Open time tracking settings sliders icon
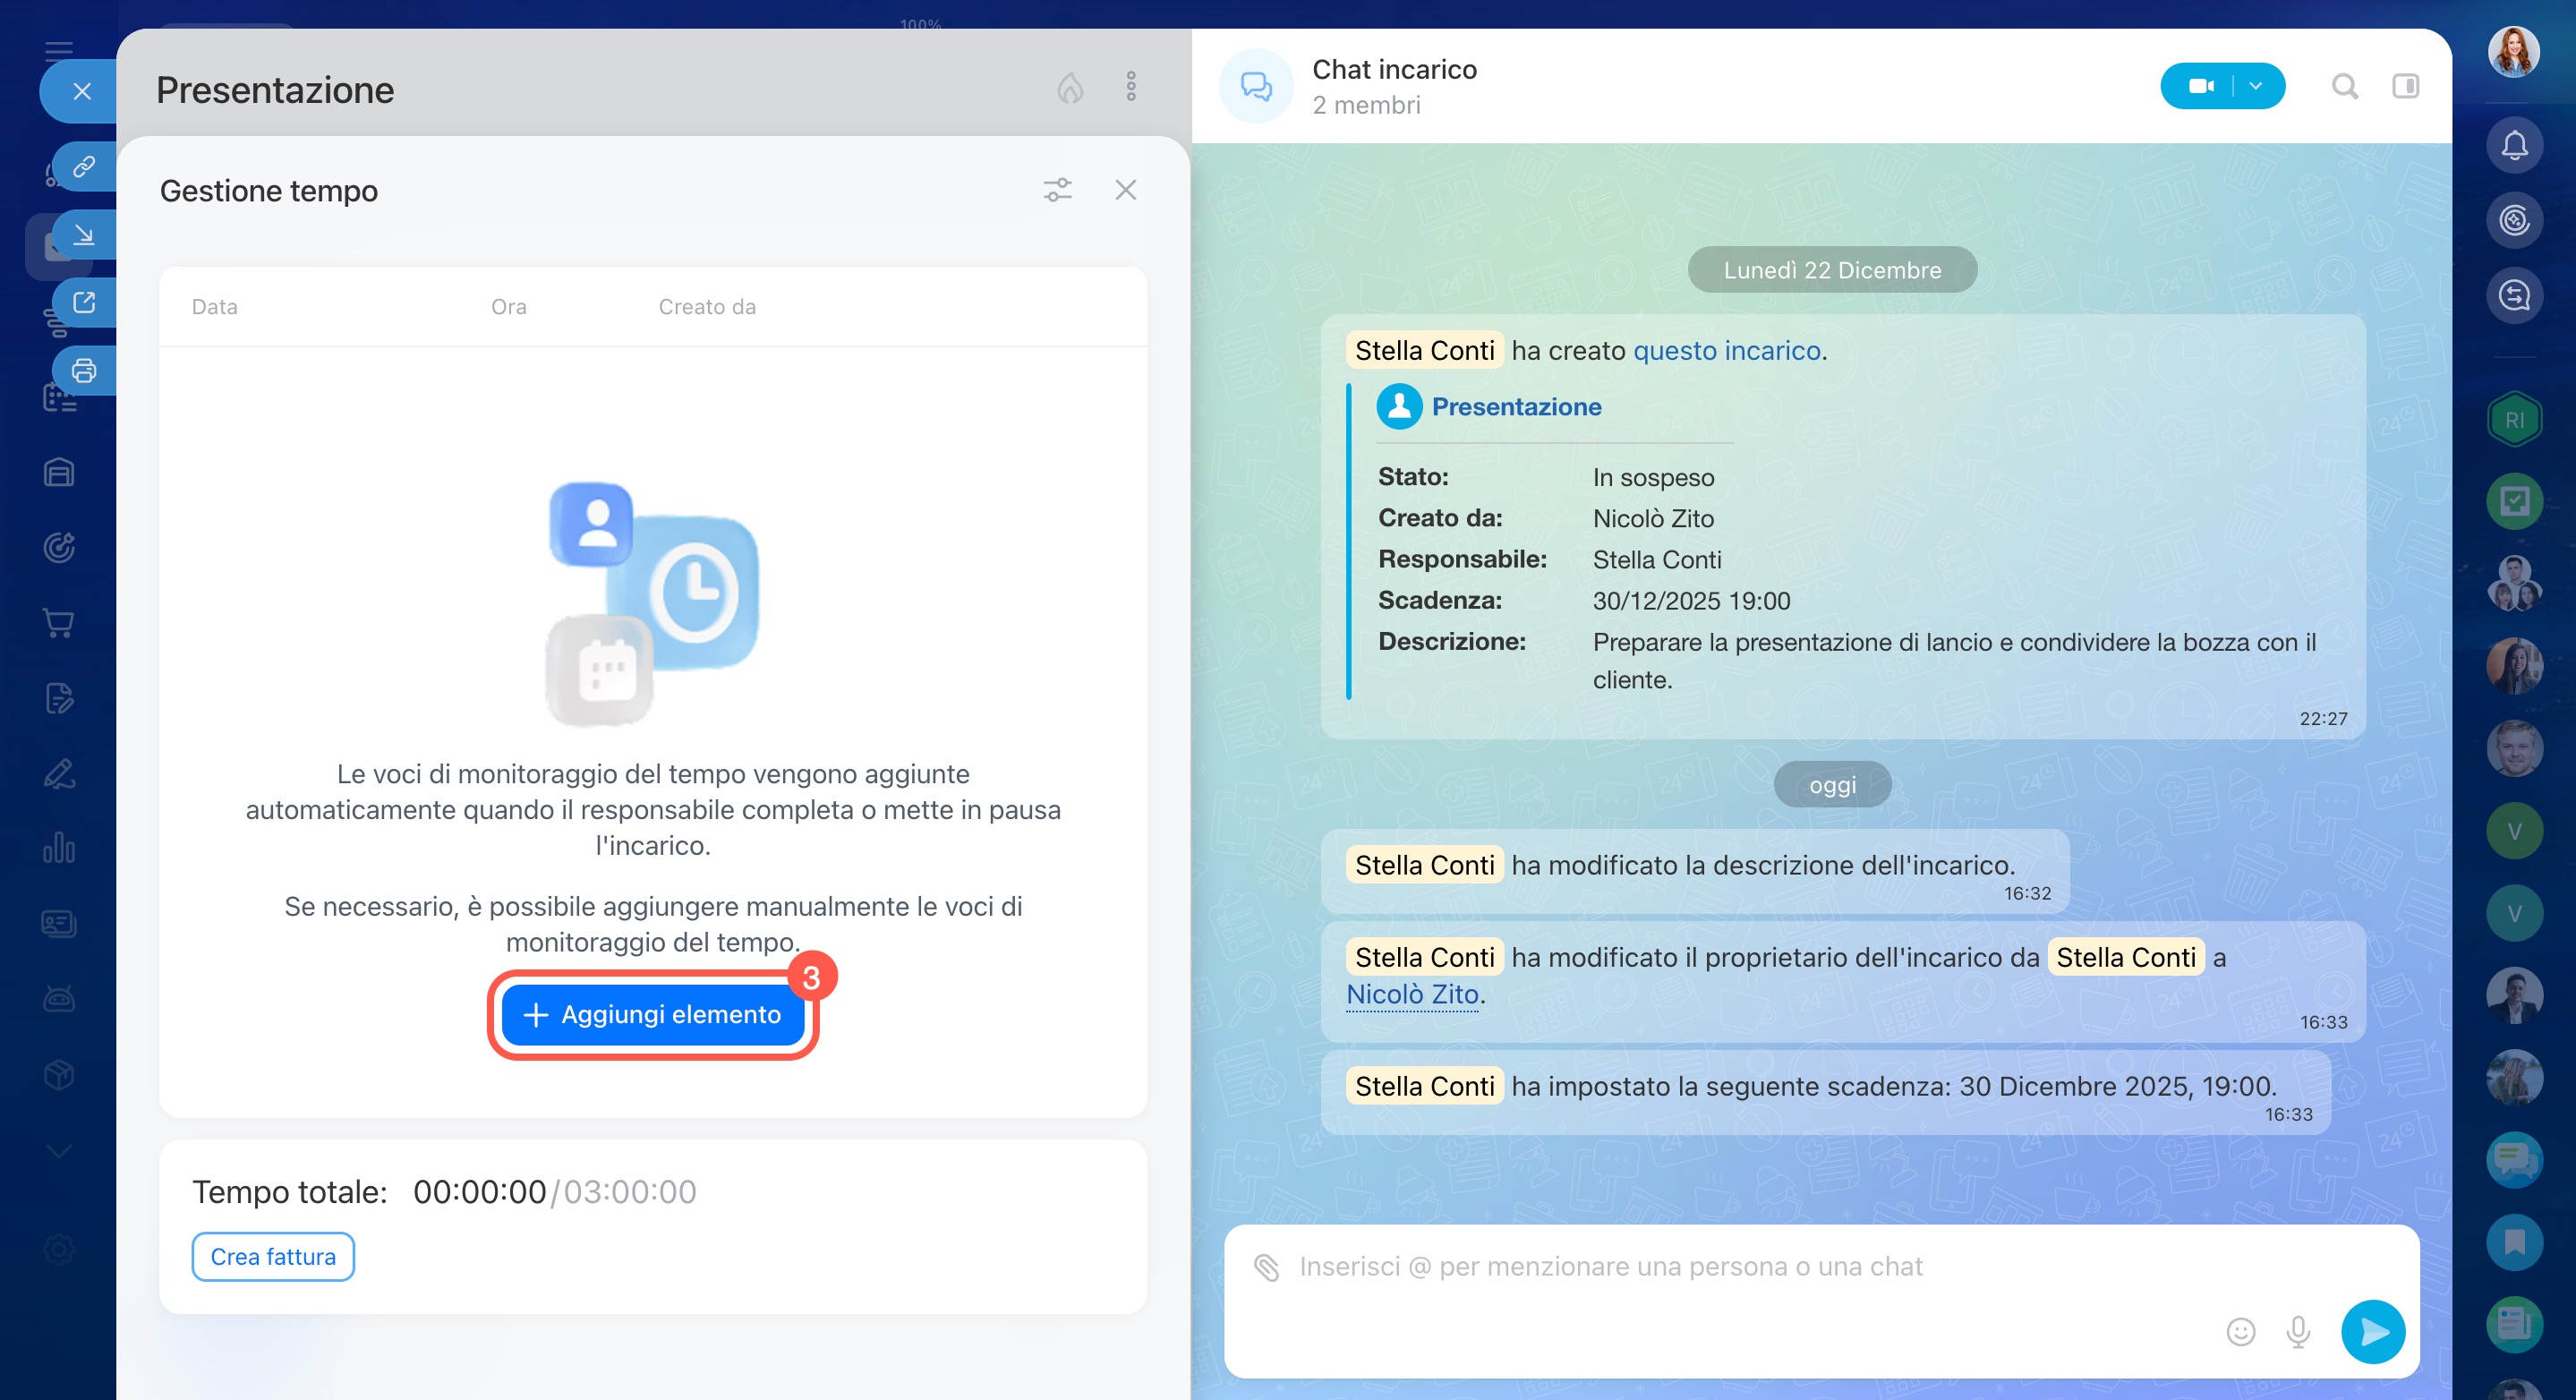Image resolution: width=2576 pixels, height=1400 pixels. [1057, 190]
